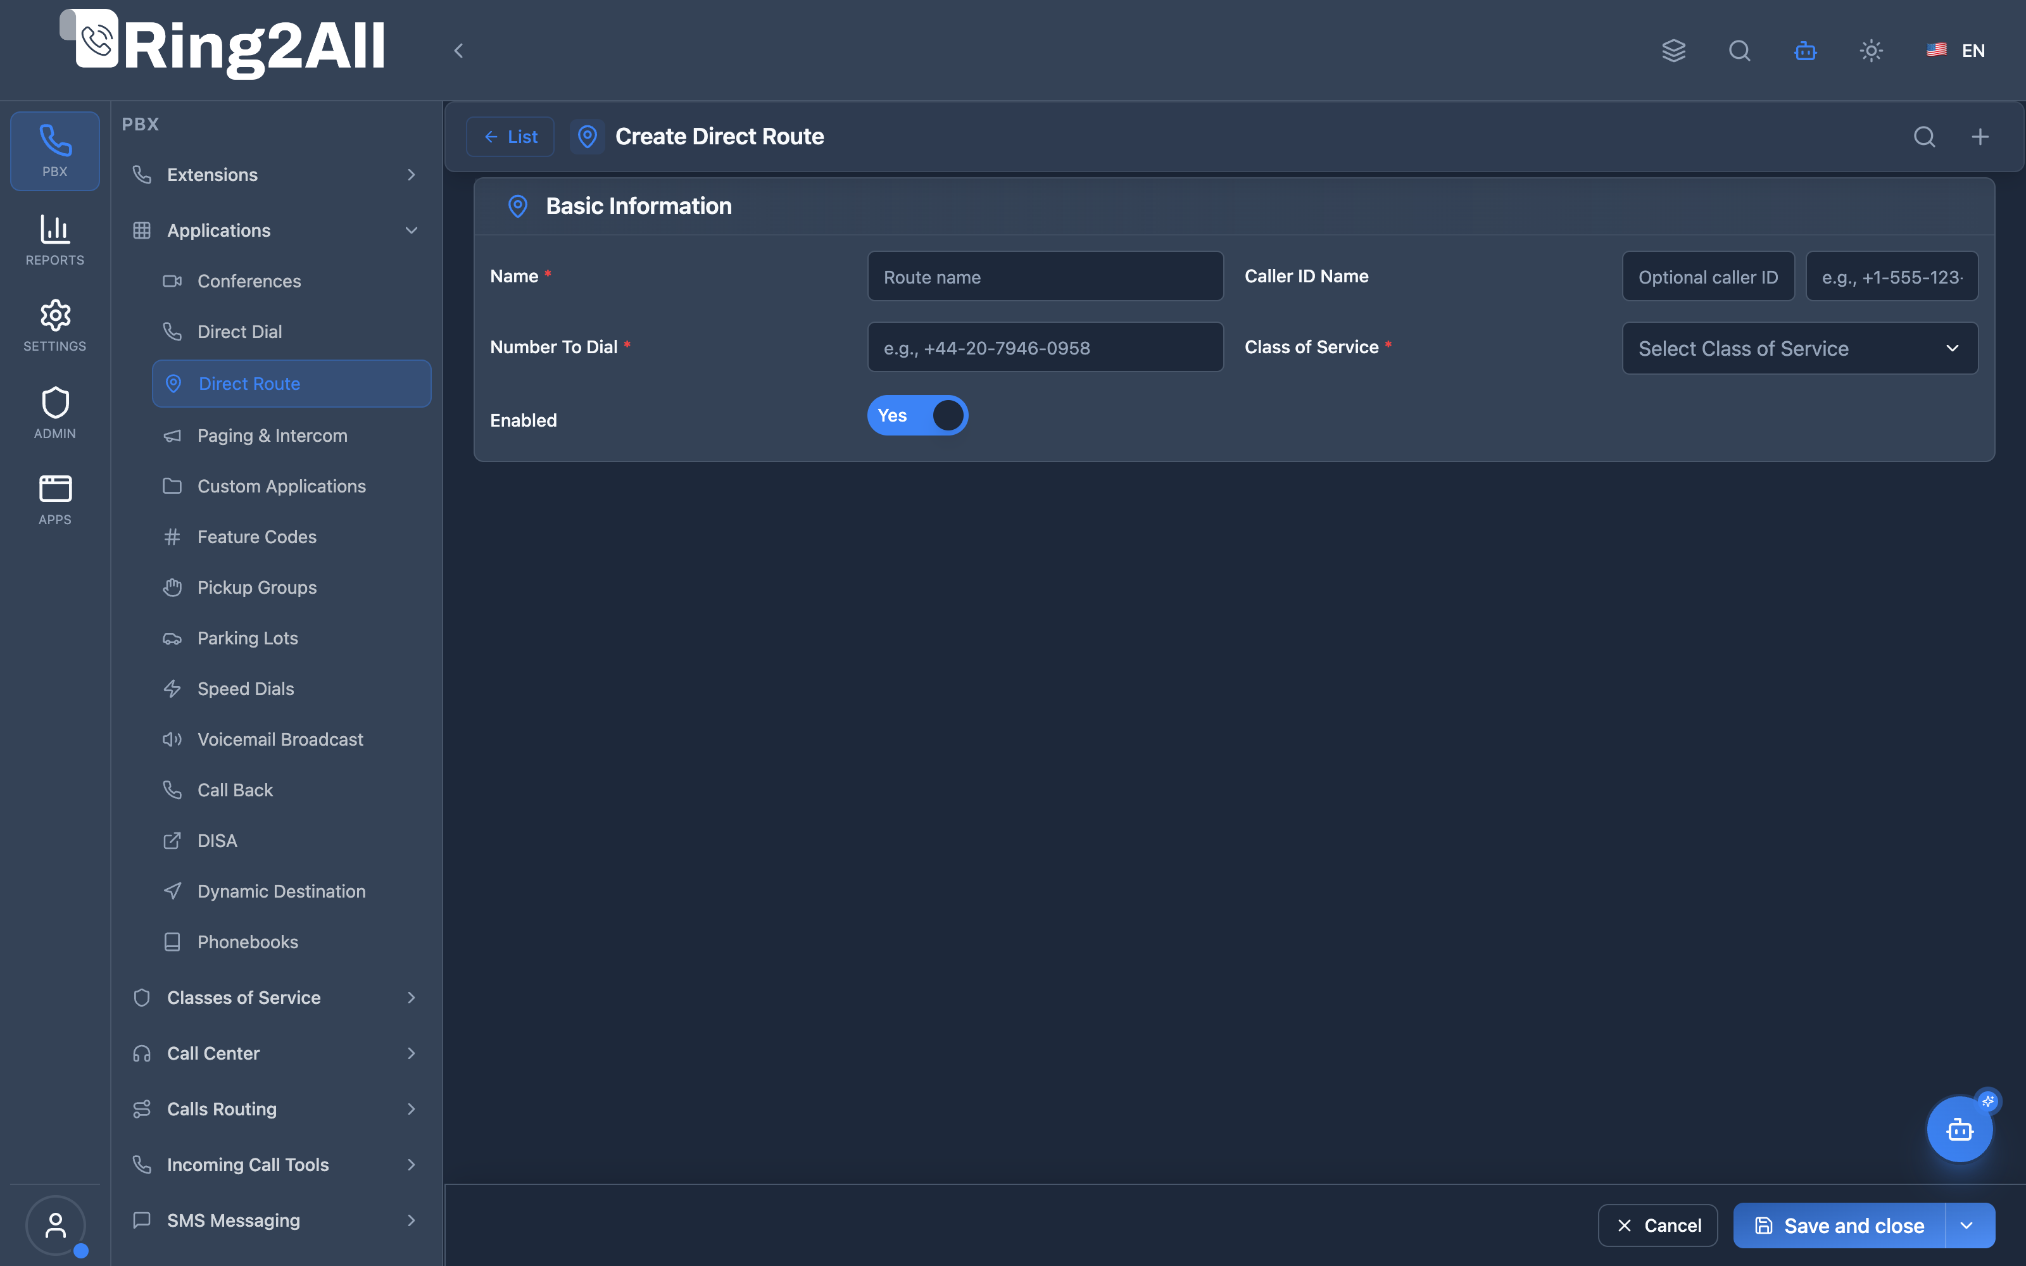
Task: Open Voicemail Broadcast page
Action: (x=291, y=739)
